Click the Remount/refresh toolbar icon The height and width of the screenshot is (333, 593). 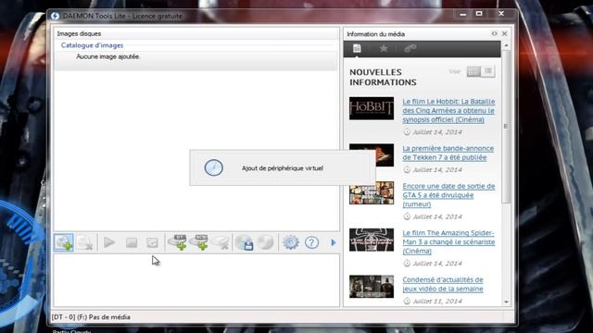coord(152,242)
